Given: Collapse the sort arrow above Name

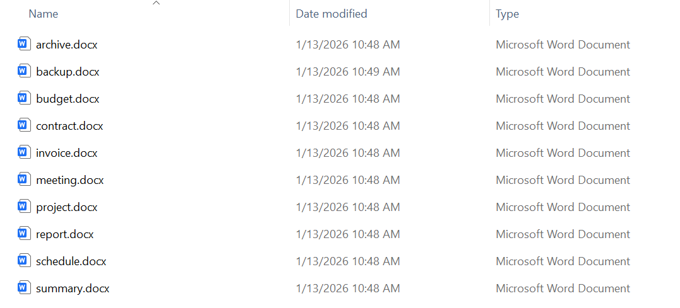Looking at the screenshot, I should pos(157,4).
